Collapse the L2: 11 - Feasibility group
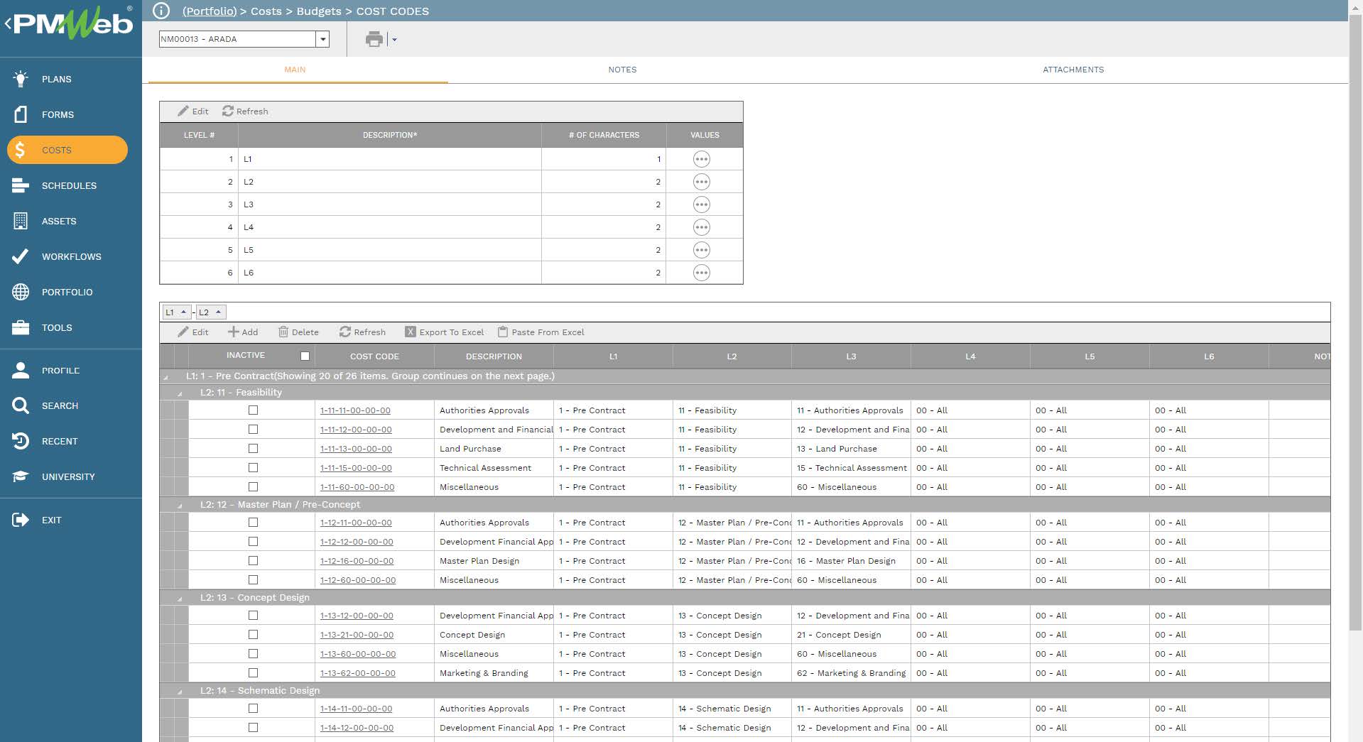The height and width of the screenshot is (742, 1363). [180, 393]
